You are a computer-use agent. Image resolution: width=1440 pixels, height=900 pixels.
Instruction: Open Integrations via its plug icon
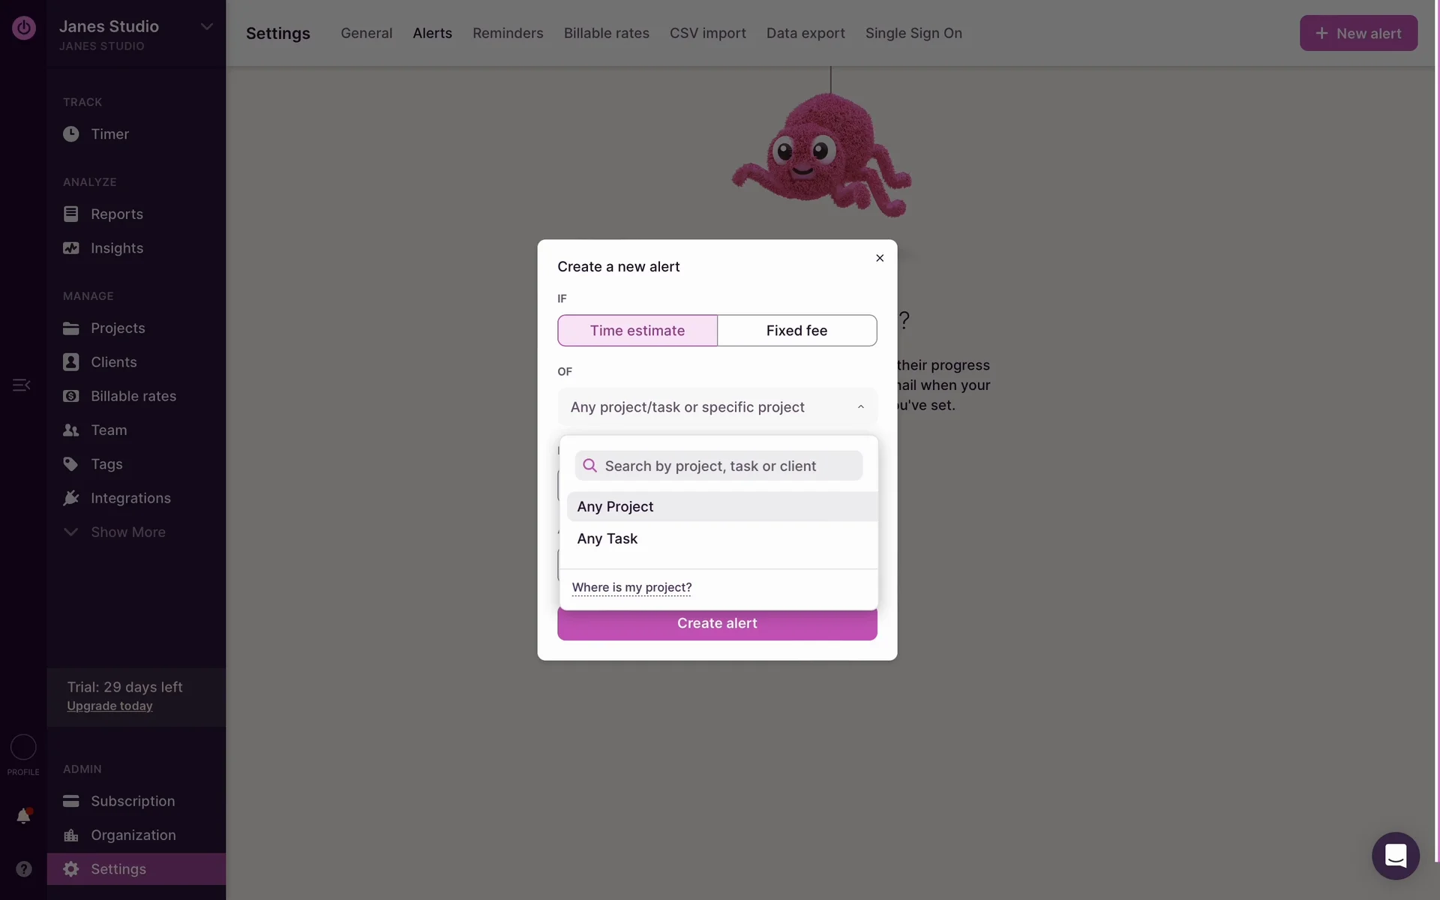pos(71,498)
